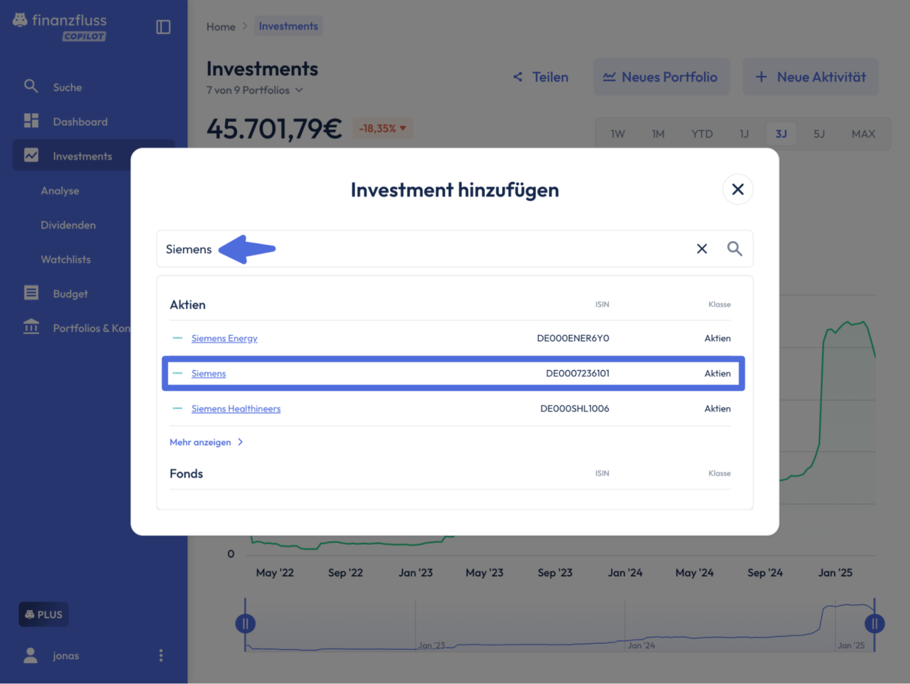Expand the 7 von 9 Portfolios dropdown

(x=255, y=90)
